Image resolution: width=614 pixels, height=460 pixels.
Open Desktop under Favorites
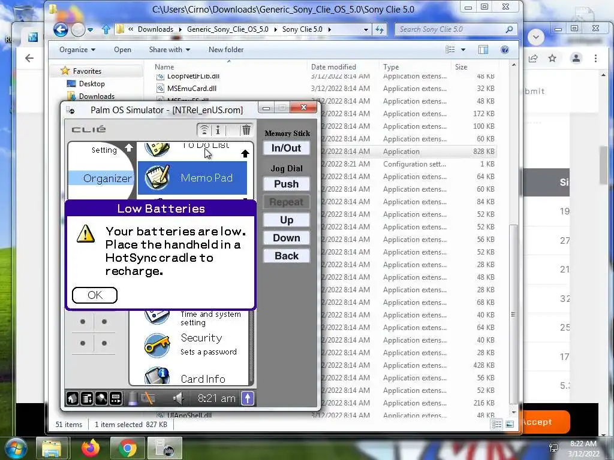pos(92,84)
